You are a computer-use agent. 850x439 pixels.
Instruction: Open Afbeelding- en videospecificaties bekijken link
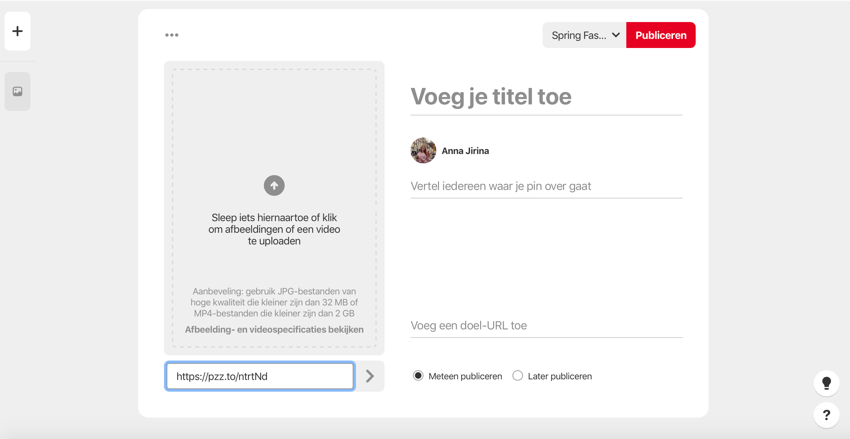point(274,329)
